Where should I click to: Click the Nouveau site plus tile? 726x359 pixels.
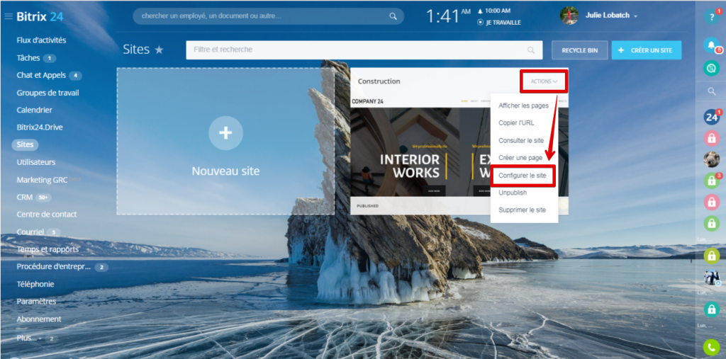[225, 141]
